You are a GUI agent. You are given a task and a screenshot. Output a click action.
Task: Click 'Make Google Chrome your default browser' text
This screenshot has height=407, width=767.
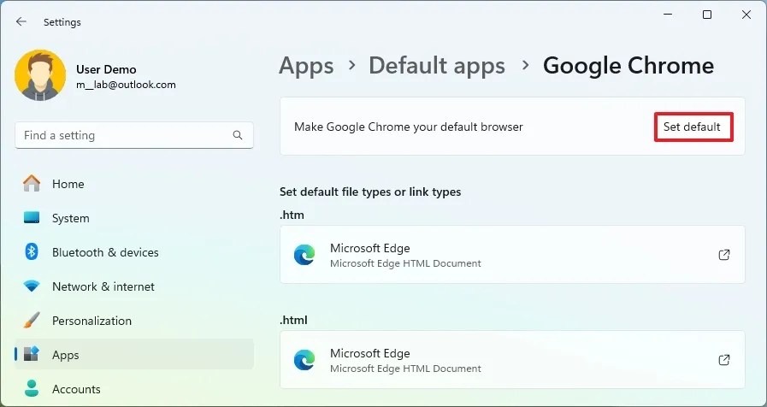point(409,127)
